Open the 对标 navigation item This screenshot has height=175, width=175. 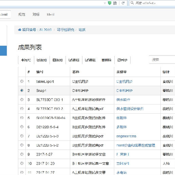[x=36, y=15]
